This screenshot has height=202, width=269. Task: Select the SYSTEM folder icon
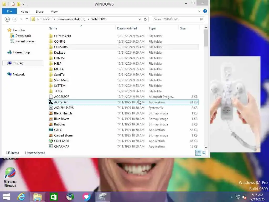pos(51,85)
